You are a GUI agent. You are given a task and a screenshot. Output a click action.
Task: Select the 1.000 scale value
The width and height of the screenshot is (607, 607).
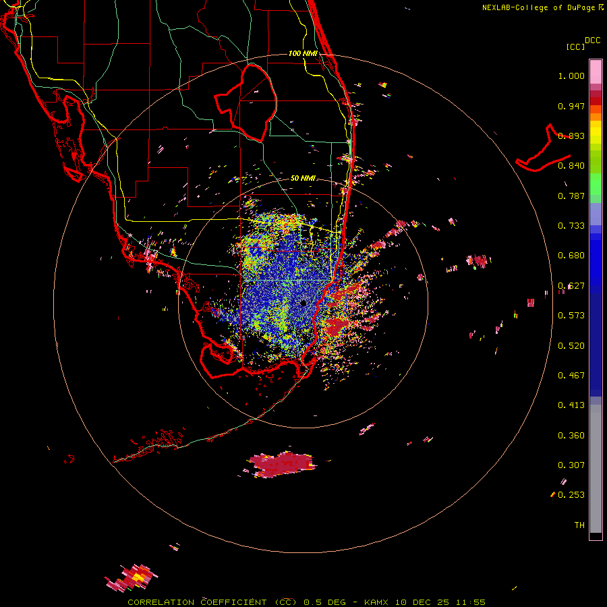coord(571,76)
